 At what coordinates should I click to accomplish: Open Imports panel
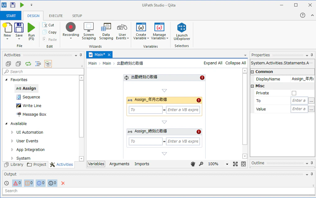tap(142, 164)
